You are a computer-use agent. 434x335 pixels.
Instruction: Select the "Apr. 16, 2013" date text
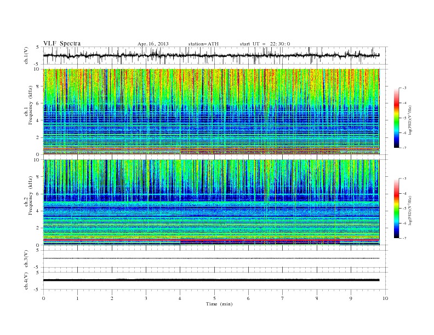click(153, 44)
